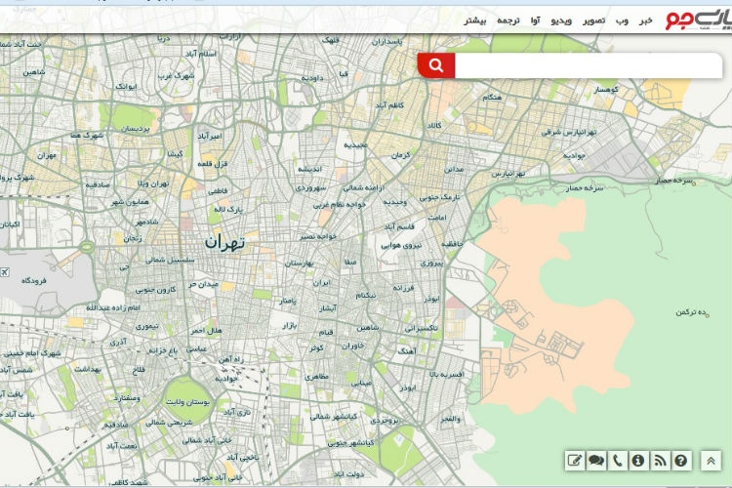Collapse the toolbar with double chevron
Image resolution: width=732 pixels, height=488 pixels.
point(712,461)
